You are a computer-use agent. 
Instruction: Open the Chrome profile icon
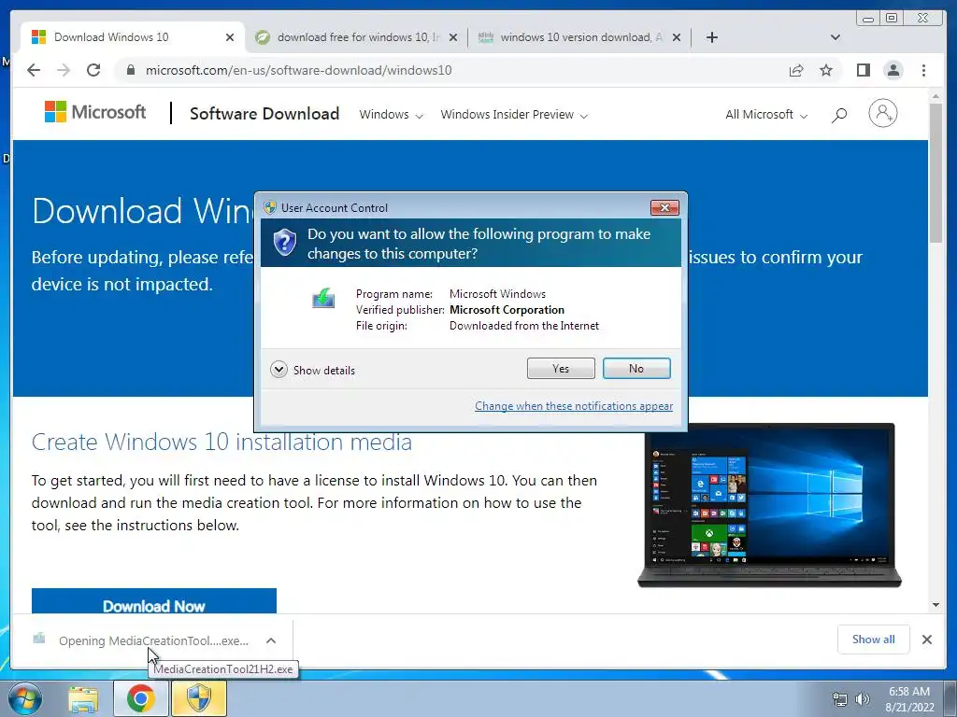click(x=893, y=70)
